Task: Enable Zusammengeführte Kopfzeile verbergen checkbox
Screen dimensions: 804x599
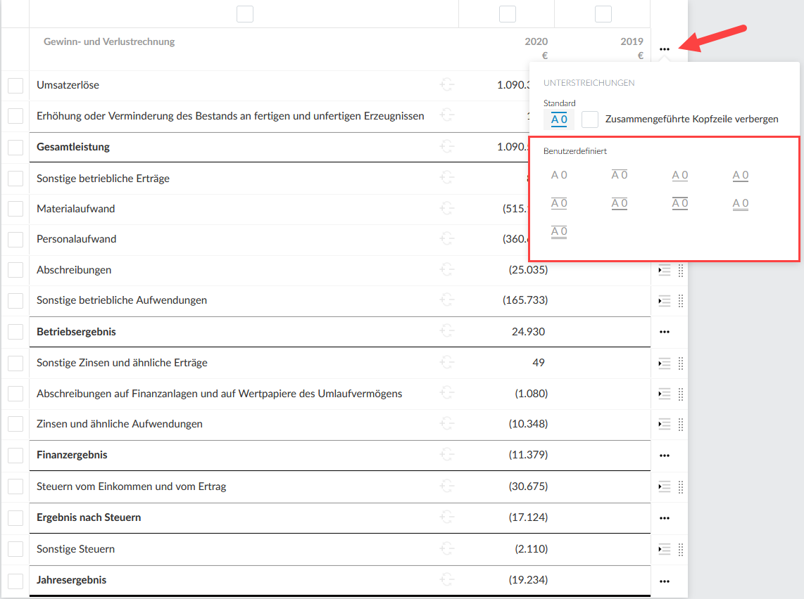Action: click(590, 120)
